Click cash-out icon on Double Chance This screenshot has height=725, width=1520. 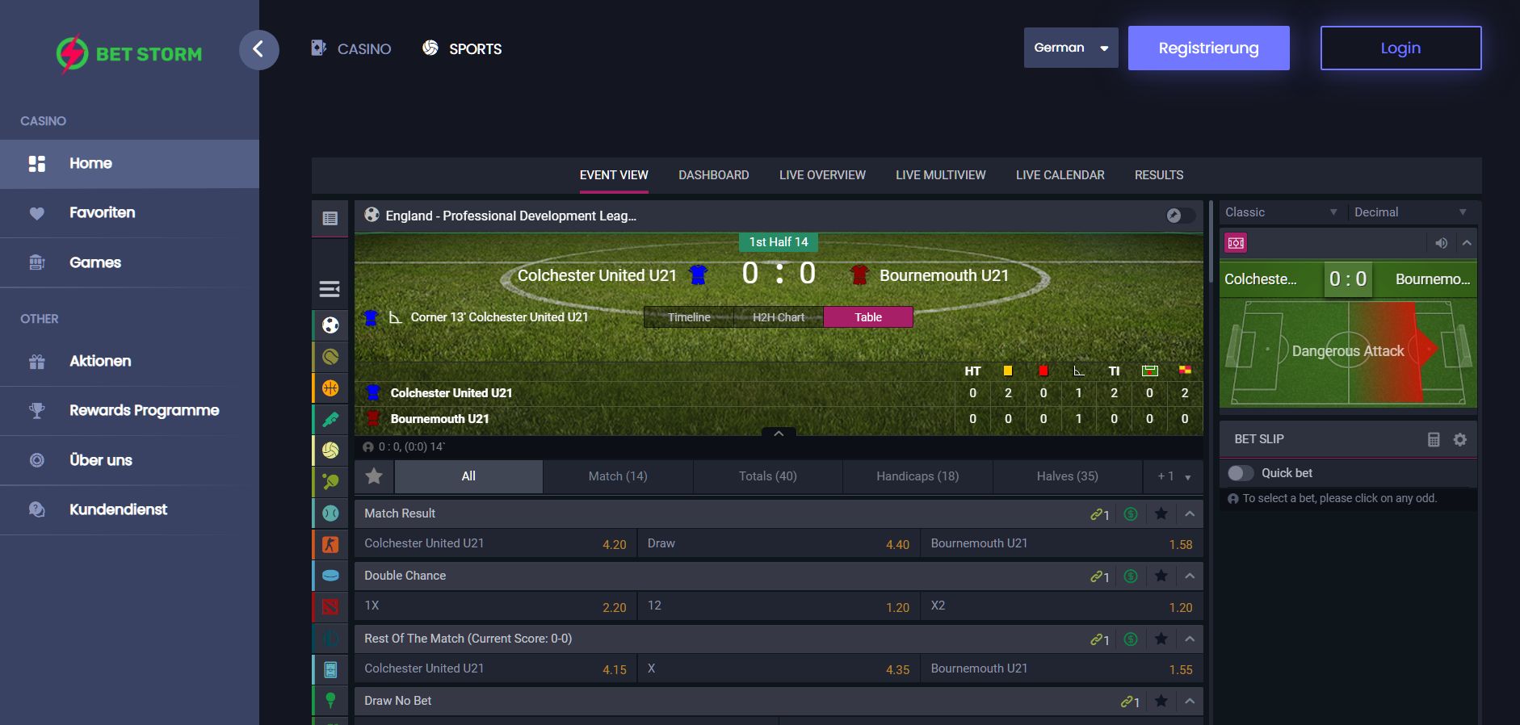click(x=1131, y=576)
